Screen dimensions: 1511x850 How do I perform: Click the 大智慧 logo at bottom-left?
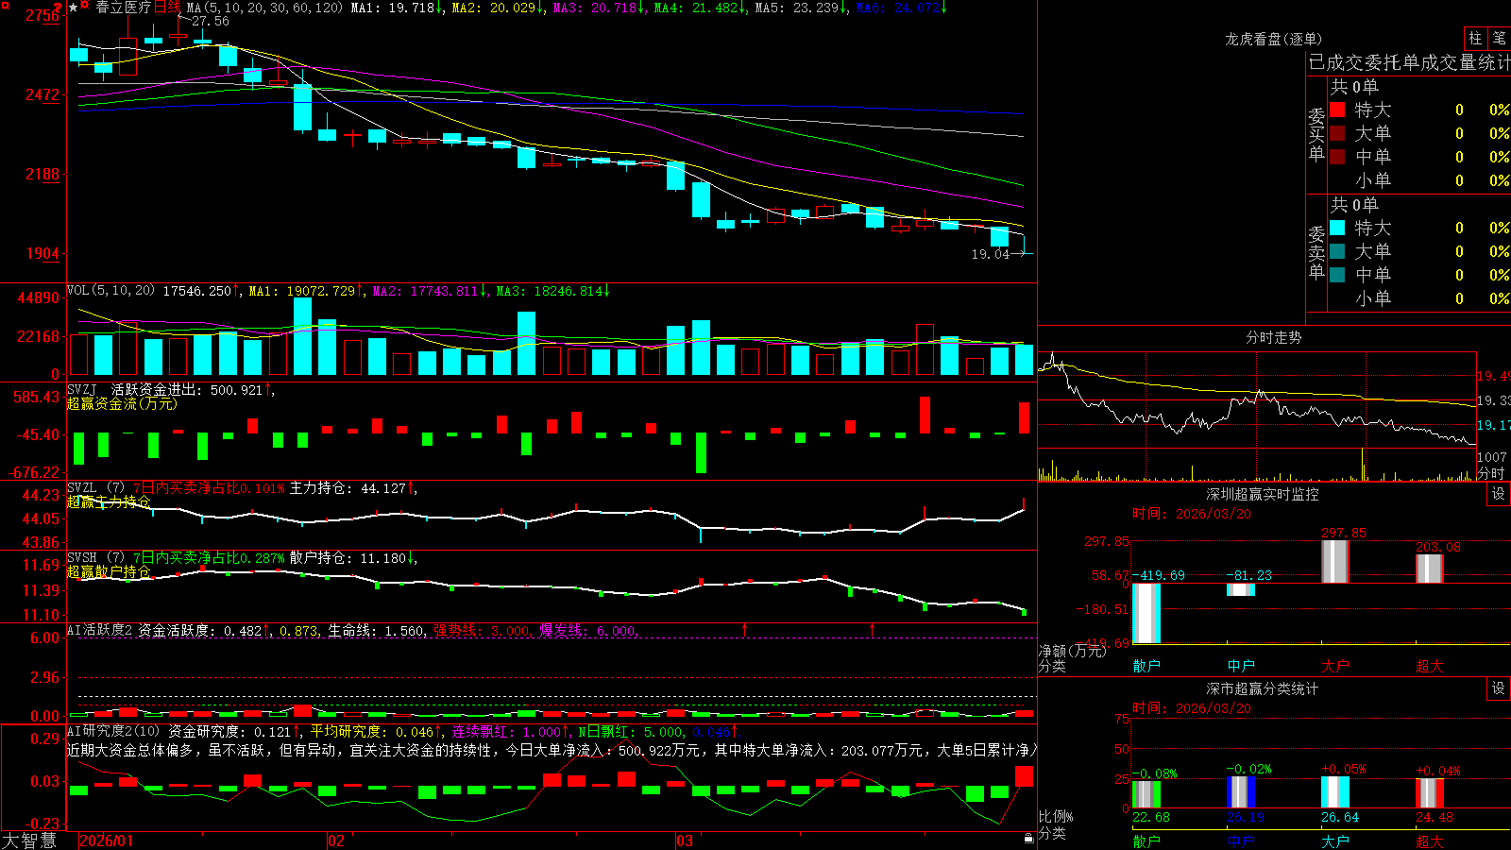tap(29, 840)
